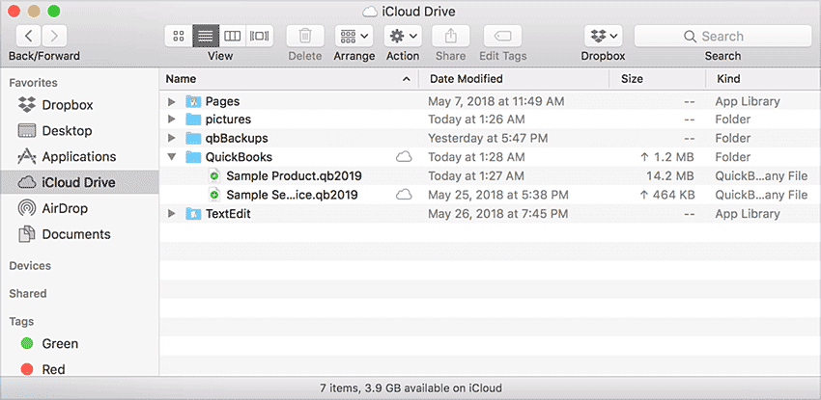The width and height of the screenshot is (821, 400).
Task: Click the Share toolbar icon
Action: pyautogui.click(x=451, y=36)
